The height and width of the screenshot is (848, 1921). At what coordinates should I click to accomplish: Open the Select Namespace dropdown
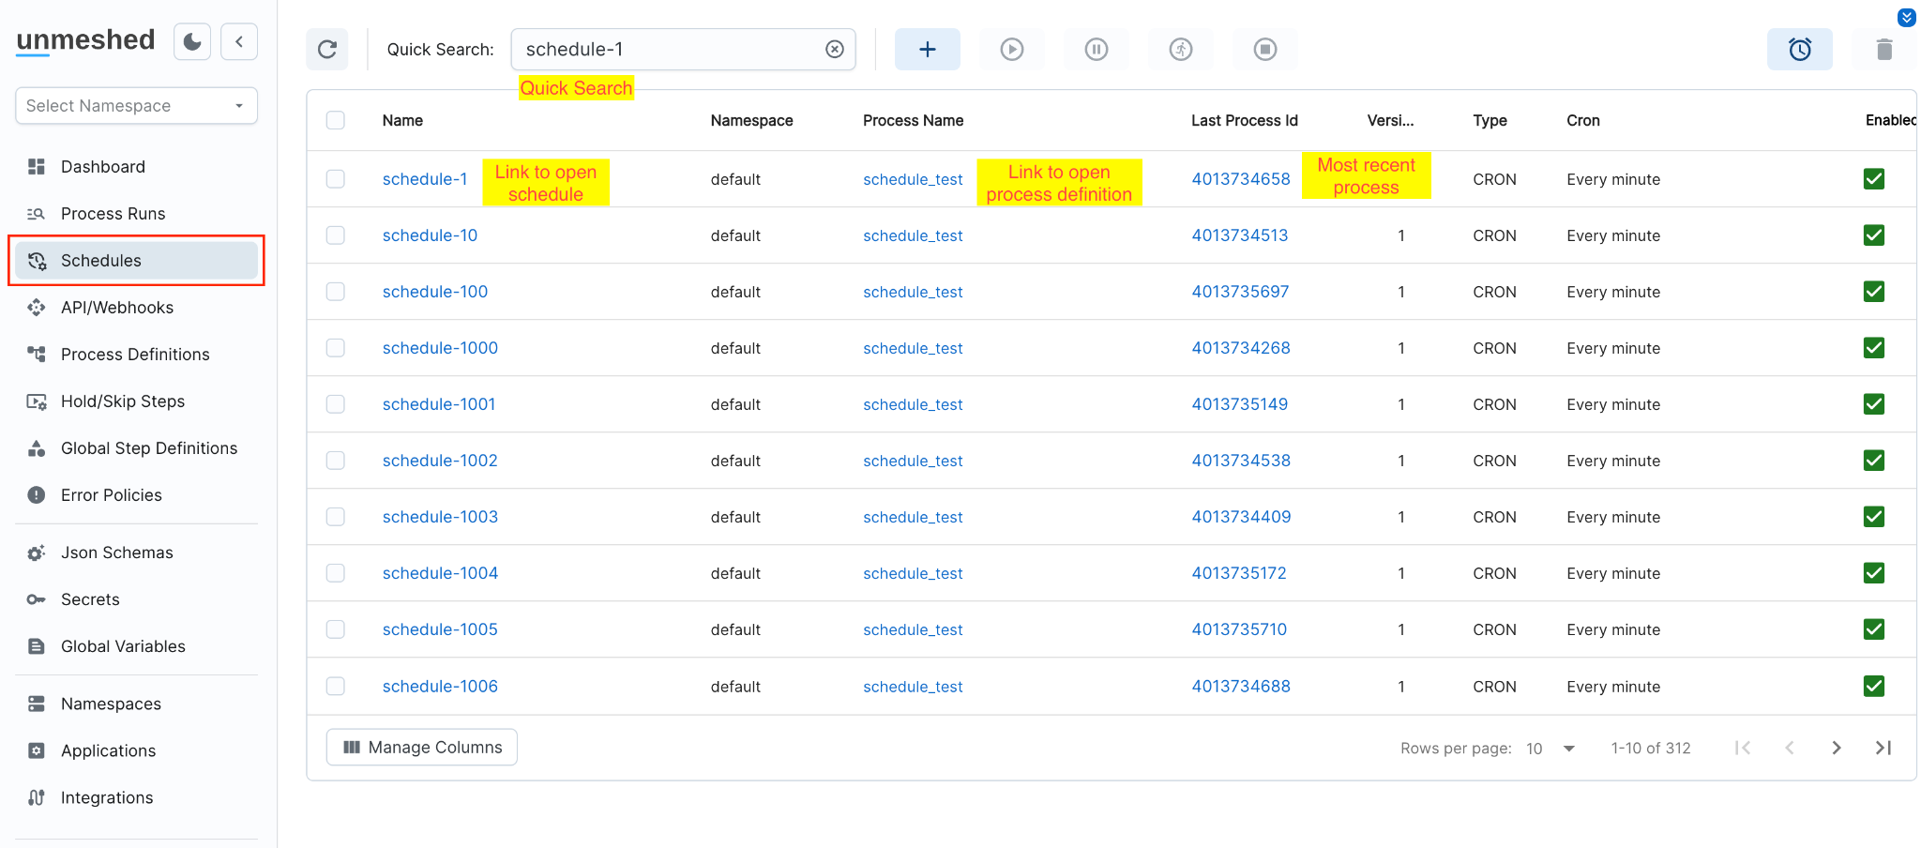(x=136, y=106)
